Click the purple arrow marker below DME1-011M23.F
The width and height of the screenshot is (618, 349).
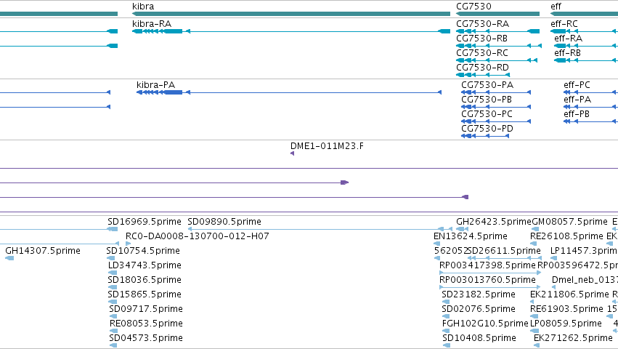pos(292,153)
